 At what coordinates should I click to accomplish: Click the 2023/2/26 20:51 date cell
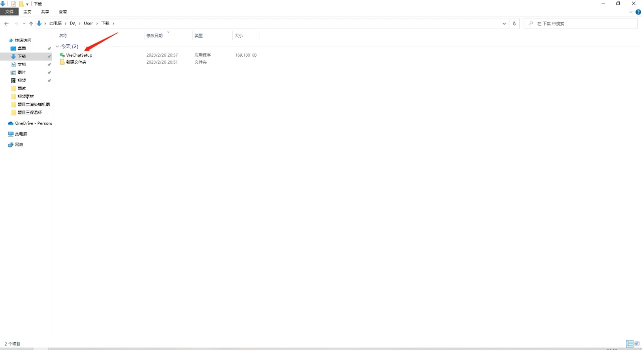162,62
